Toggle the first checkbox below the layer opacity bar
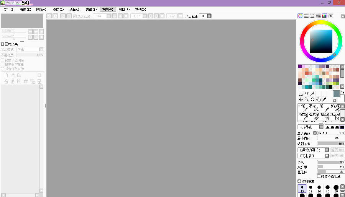The image size is (345, 197). [3, 60]
